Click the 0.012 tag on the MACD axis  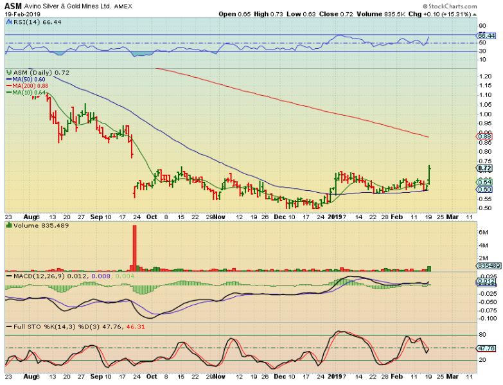[487, 282]
